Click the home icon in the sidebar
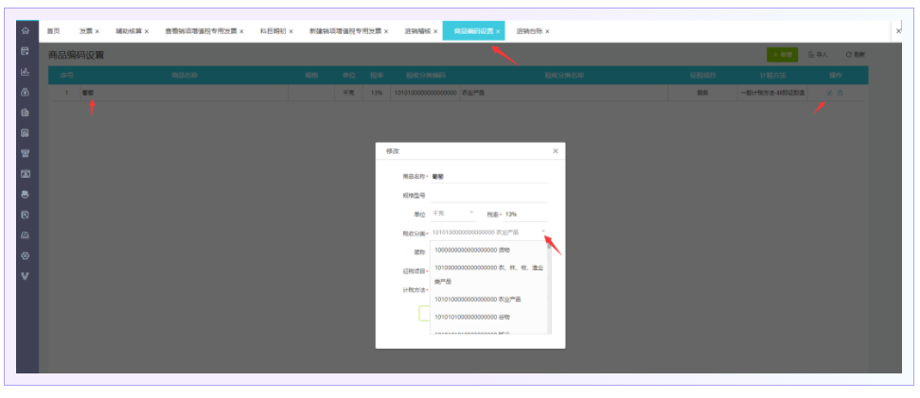Viewport: 920px width, 398px height. [26, 31]
